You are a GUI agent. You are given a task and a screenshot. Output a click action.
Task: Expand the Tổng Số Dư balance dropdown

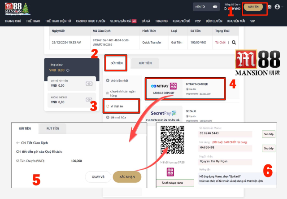(232, 4)
